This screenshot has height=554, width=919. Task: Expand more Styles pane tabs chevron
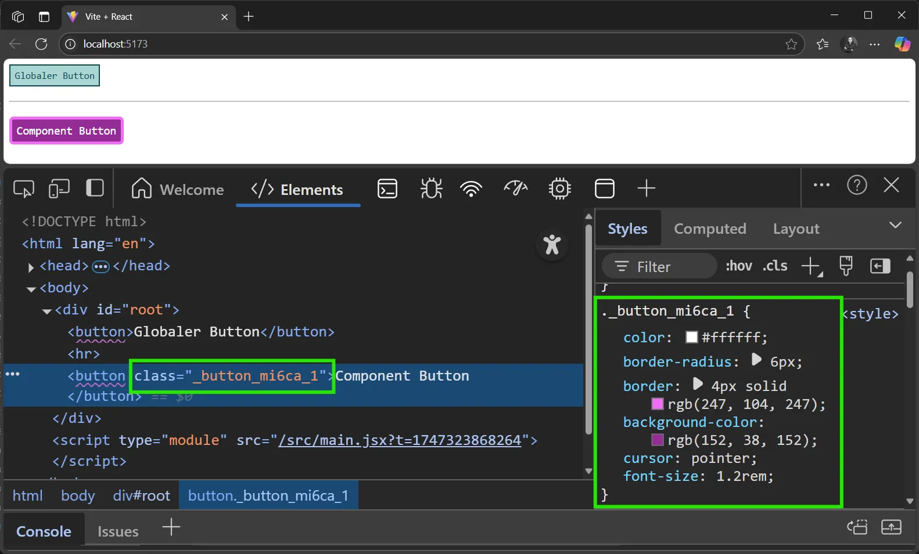(x=895, y=225)
